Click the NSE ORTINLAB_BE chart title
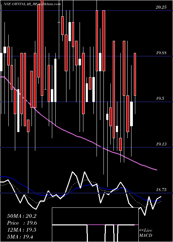 20,4
